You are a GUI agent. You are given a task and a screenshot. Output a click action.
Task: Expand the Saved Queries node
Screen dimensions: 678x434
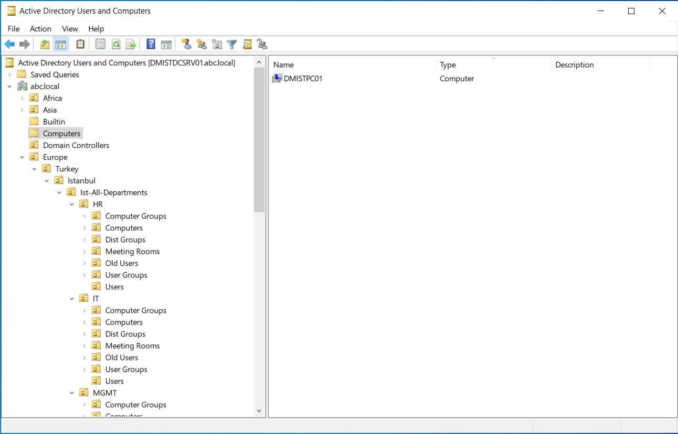click(x=9, y=75)
